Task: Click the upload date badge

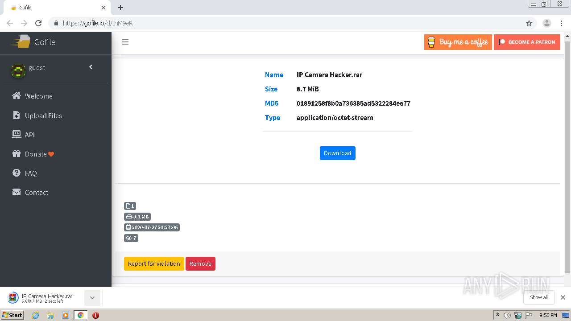Action: click(152, 227)
